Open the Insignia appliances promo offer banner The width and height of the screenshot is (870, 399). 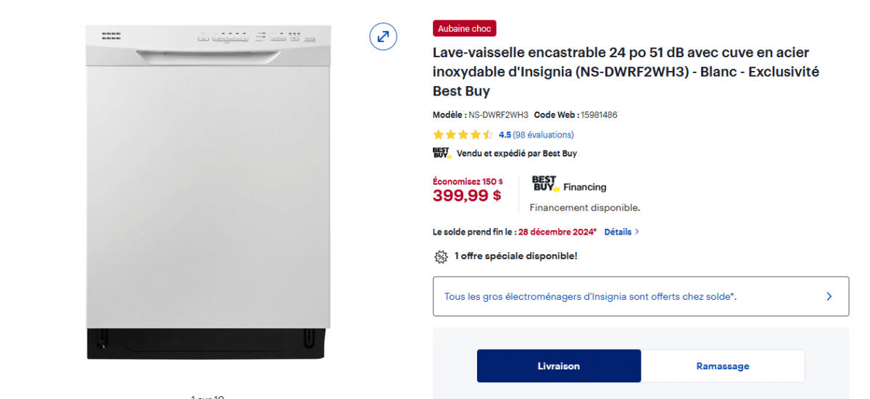coord(590,296)
